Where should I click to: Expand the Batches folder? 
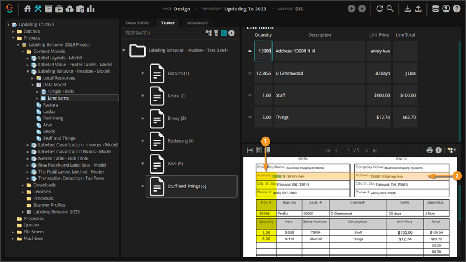13,31
